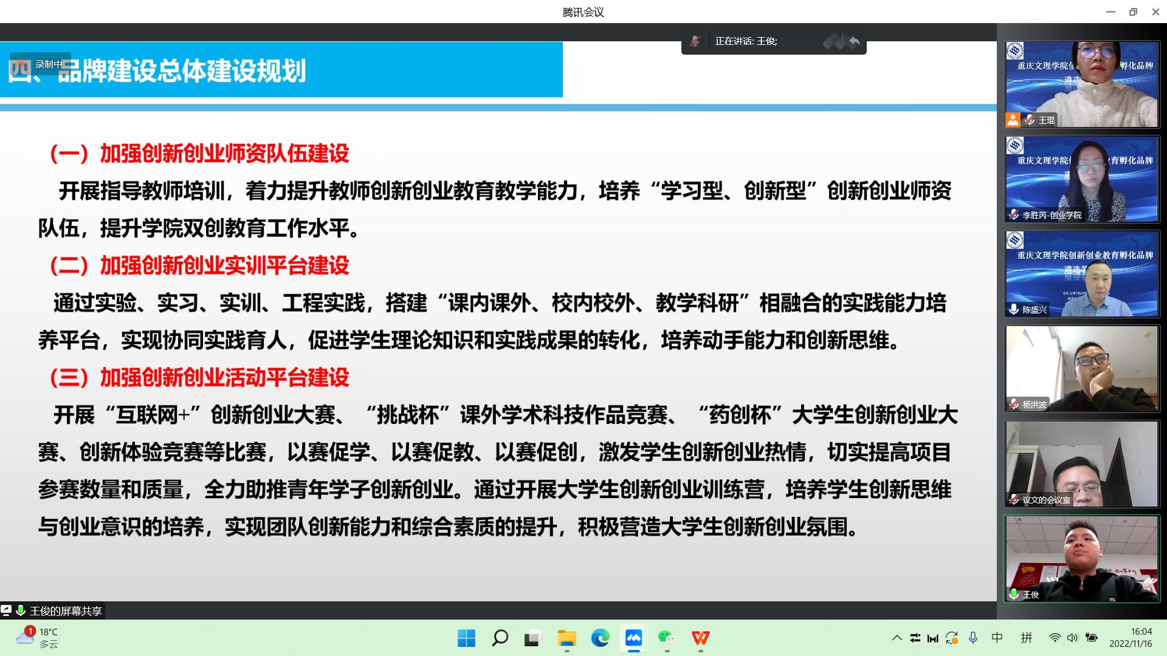Expand the hidden system tray icons chevron
Viewport: 1167px width, 656px height.
[x=897, y=638]
